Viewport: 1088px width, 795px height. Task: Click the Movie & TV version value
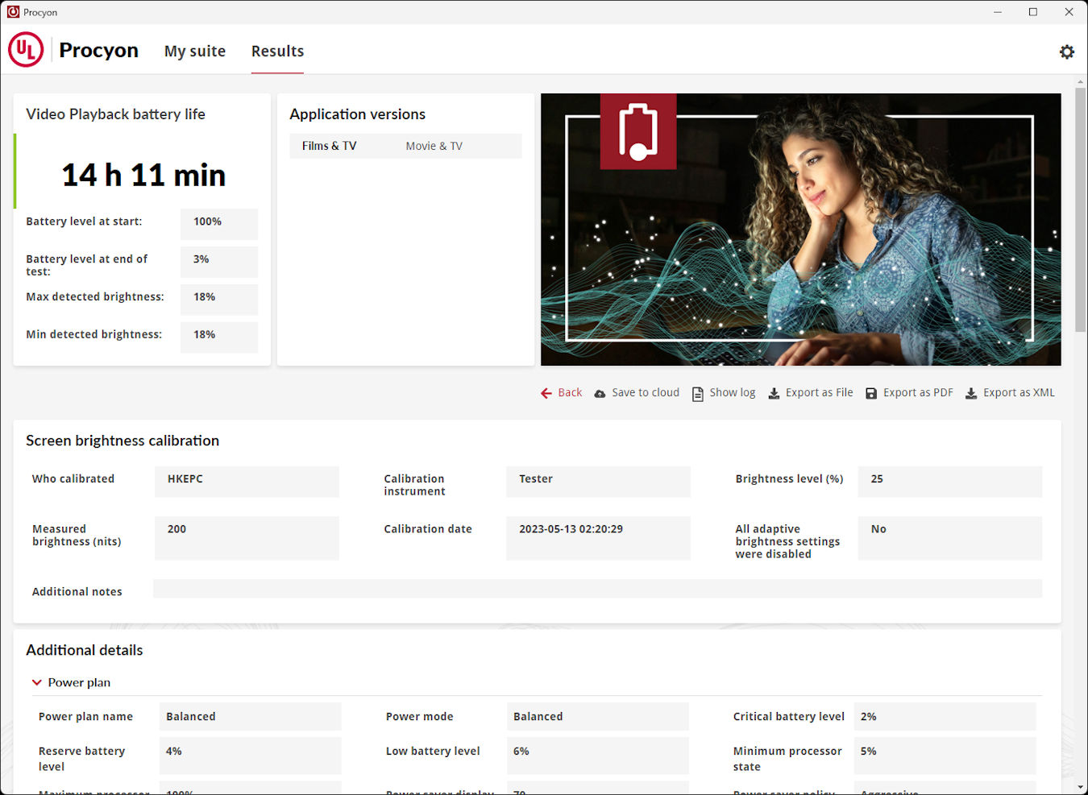click(x=434, y=146)
